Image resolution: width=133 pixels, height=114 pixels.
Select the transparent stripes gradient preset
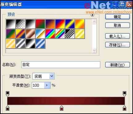click(x=70, y=34)
